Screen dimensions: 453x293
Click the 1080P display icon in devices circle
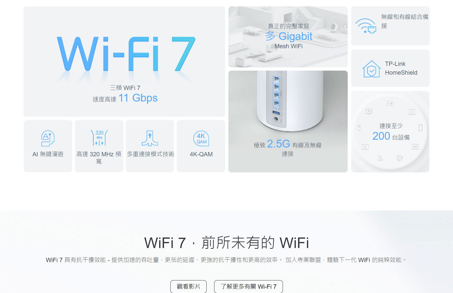(415, 147)
